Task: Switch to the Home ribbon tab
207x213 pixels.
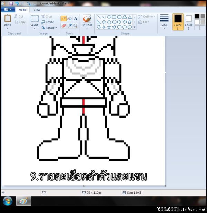Action: click(22, 10)
